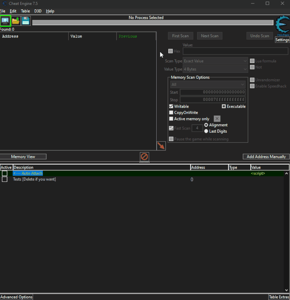
Task: Open Table Extras
Action: [x=279, y=297]
